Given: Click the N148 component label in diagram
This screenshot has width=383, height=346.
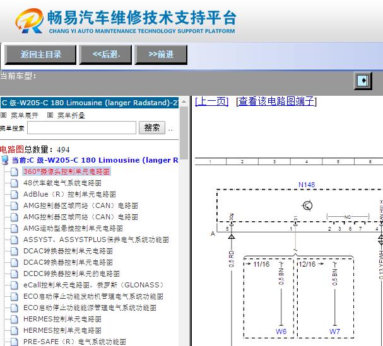Looking at the screenshot, I should point(307,185).
